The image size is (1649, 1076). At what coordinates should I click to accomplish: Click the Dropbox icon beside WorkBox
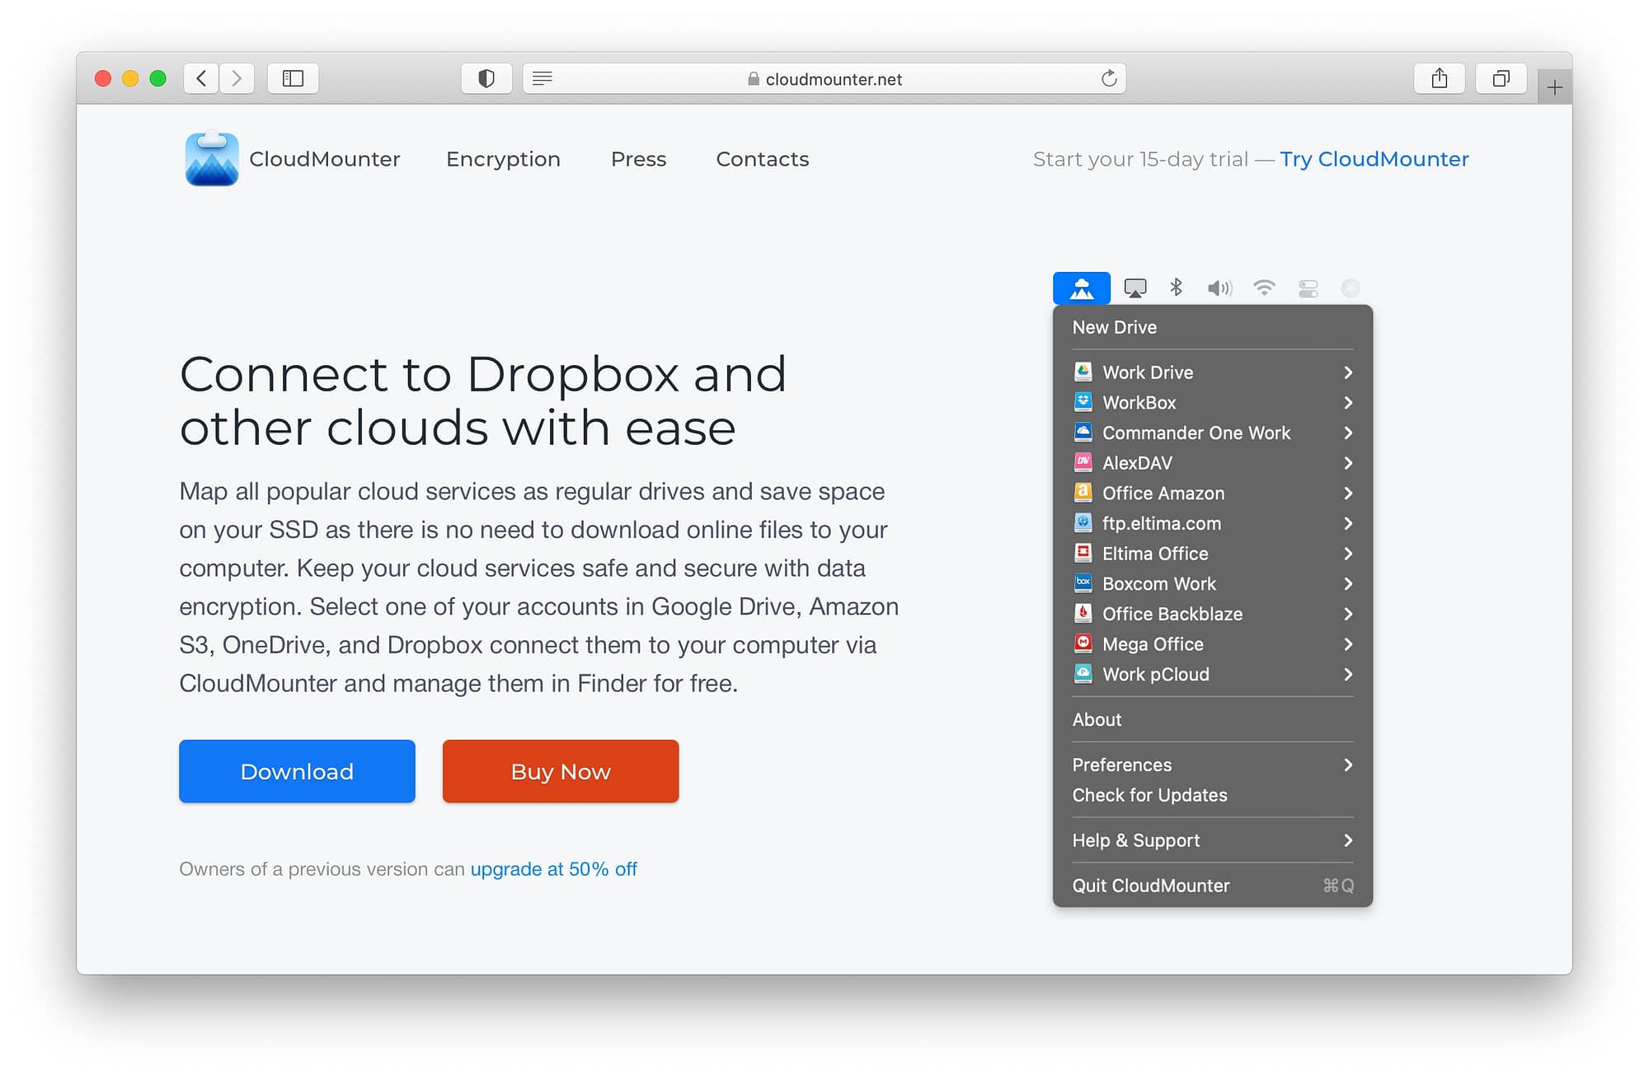click(1083, 402)
